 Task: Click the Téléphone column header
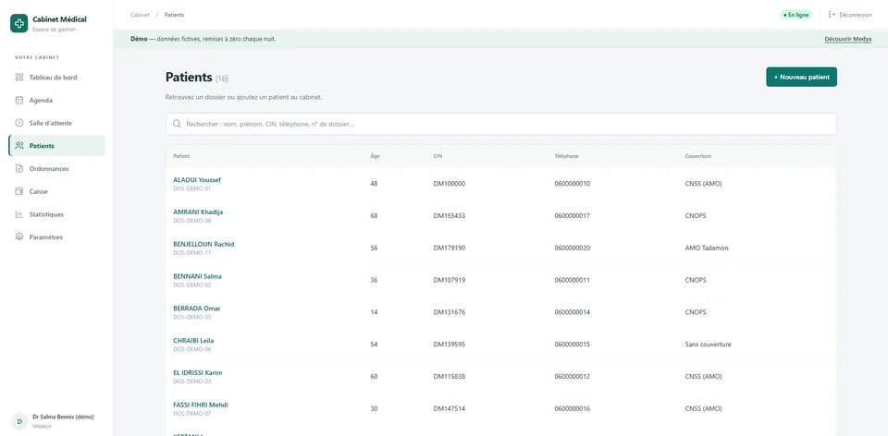click(x=567, y=156)
